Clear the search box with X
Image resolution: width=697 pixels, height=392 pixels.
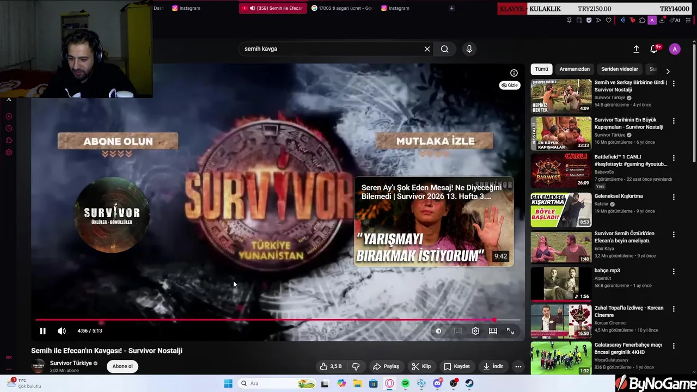427,49
